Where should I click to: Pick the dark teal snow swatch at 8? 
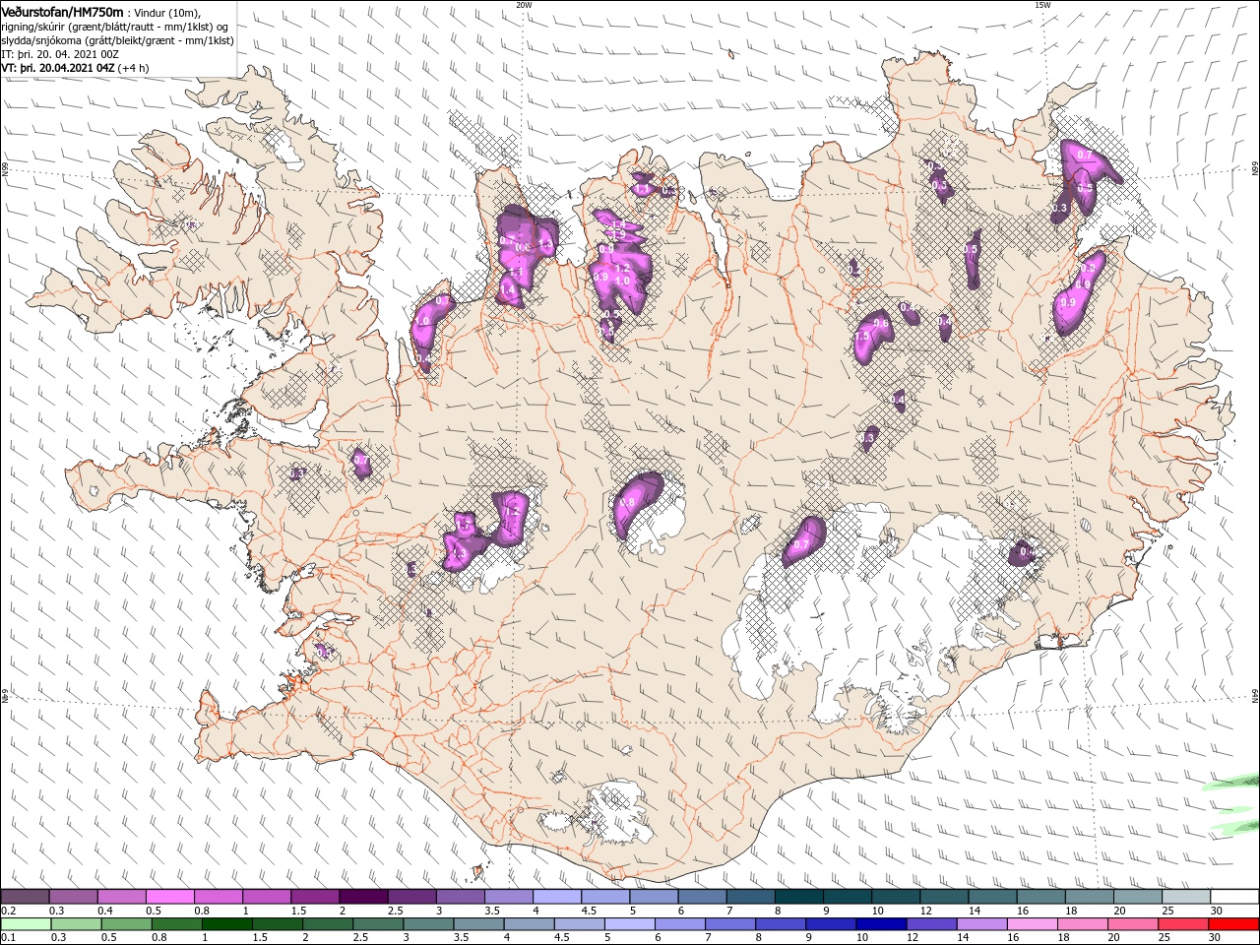pyautogui.click(x=799, y=898)
